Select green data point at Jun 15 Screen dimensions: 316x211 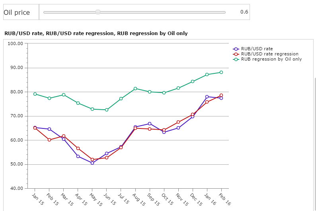(x=107, y=110)
